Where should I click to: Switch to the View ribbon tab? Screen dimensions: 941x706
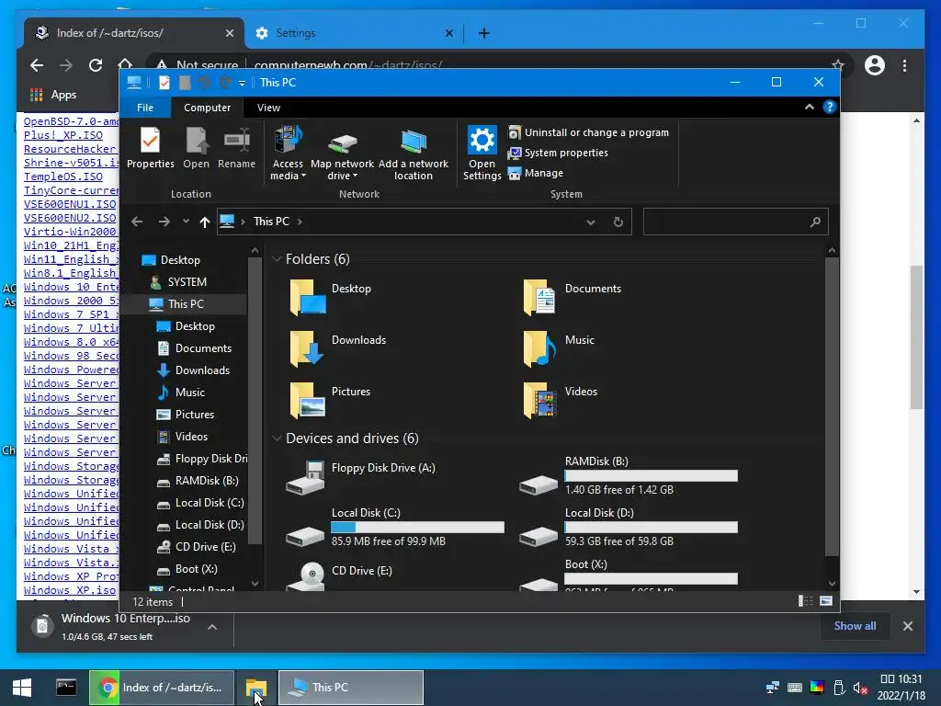pyautogui.click(x=268, y=108)
